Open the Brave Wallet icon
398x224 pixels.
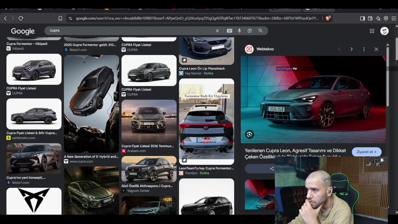[370, 18]
